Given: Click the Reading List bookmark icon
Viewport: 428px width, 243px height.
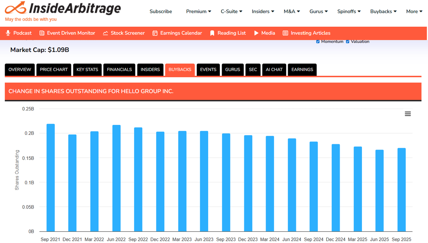Looking at the screenshot, I should click(x=212, y=33).
